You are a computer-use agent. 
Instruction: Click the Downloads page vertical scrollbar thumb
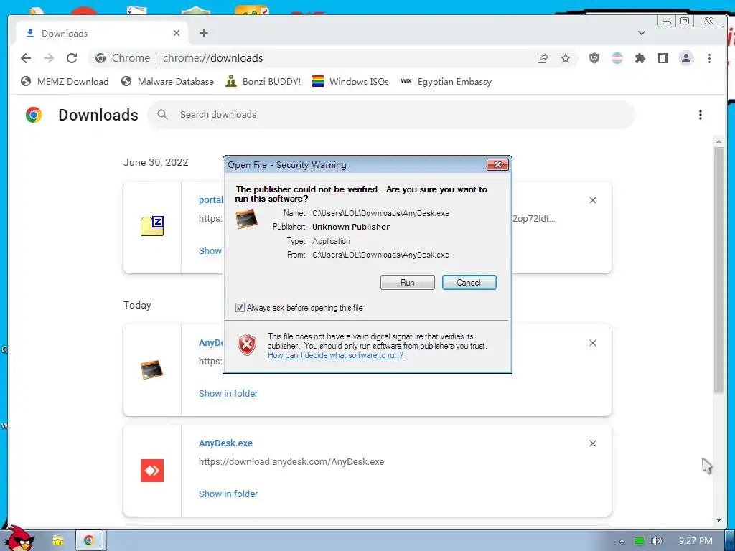pyautogui.click(x=718, y=270)
